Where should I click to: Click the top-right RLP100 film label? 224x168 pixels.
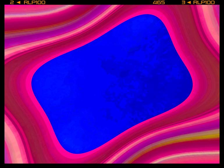coord(204,2)
